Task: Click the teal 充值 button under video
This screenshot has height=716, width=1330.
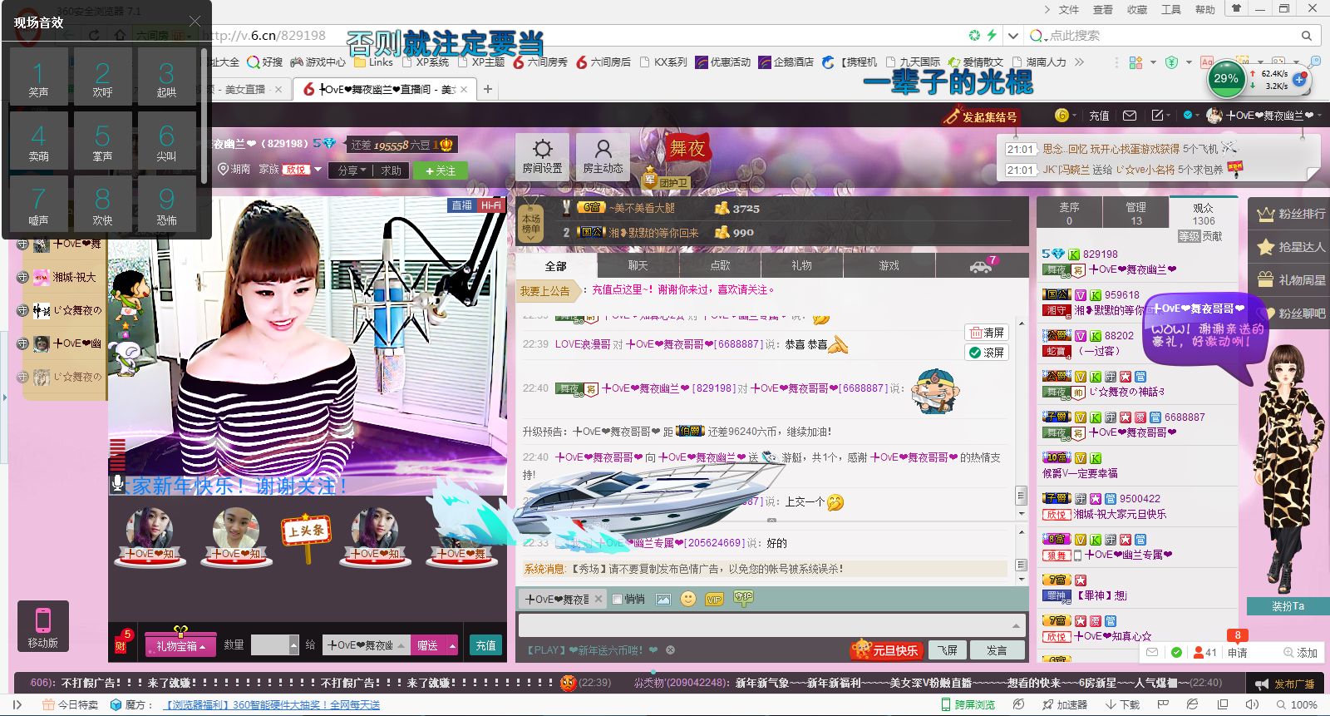Action: click(x=486, y=645)
